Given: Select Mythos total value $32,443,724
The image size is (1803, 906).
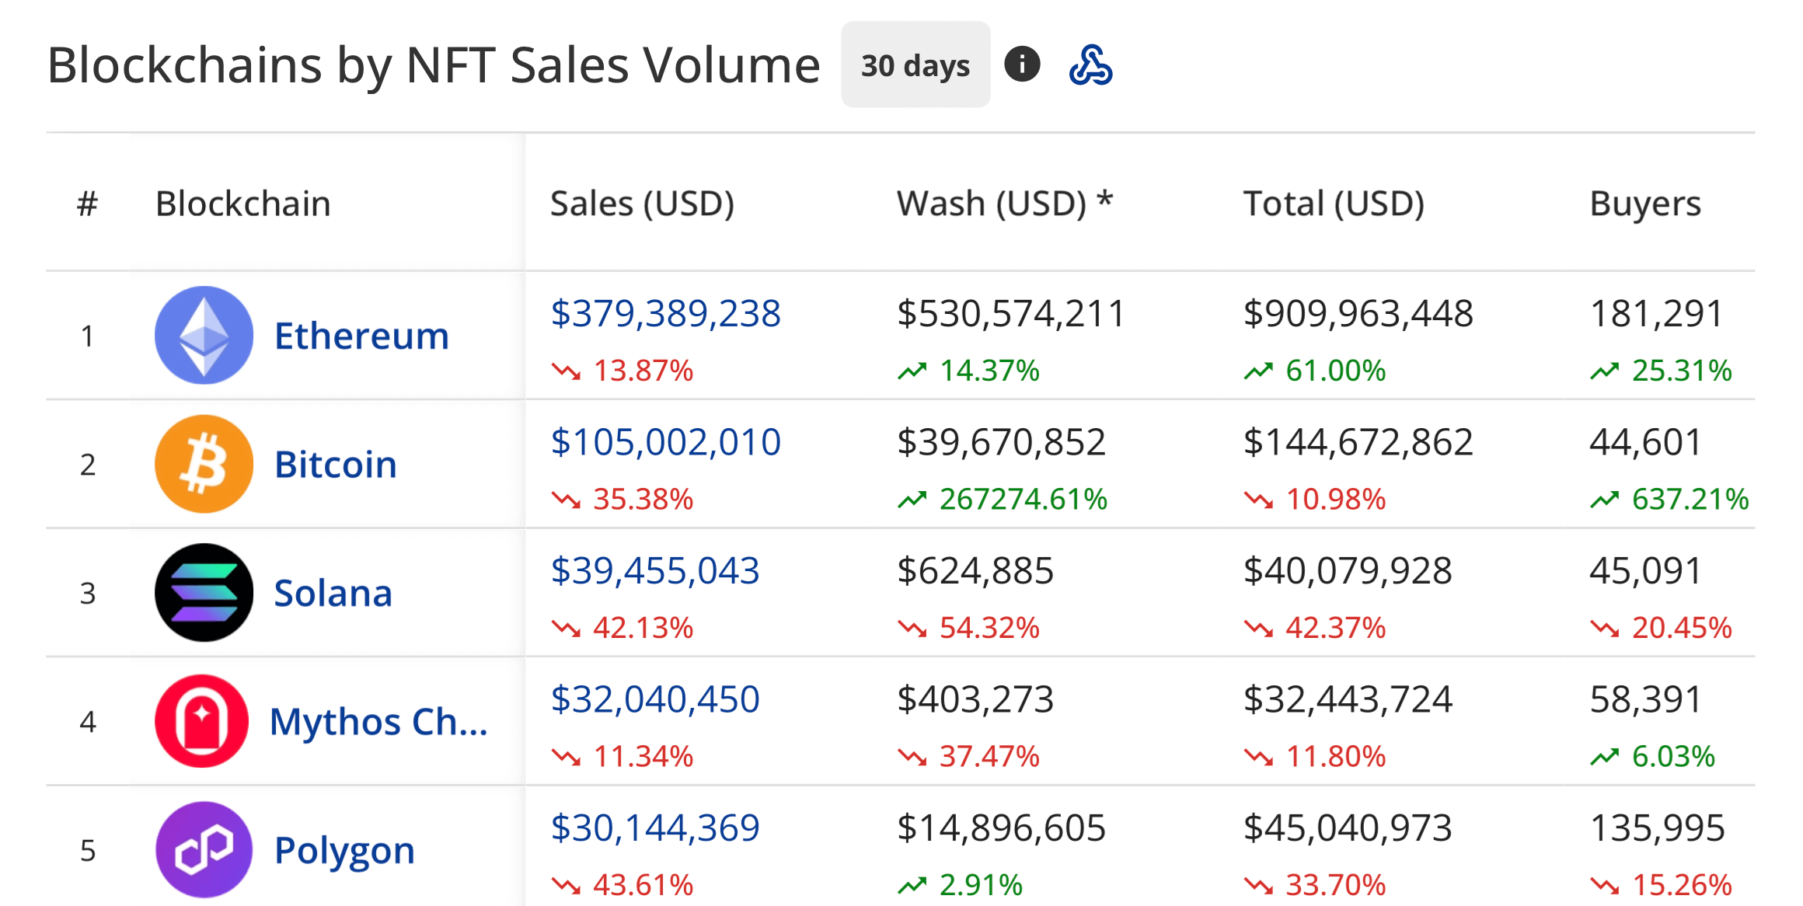Looking at the screenshot, I should 1348,699.
